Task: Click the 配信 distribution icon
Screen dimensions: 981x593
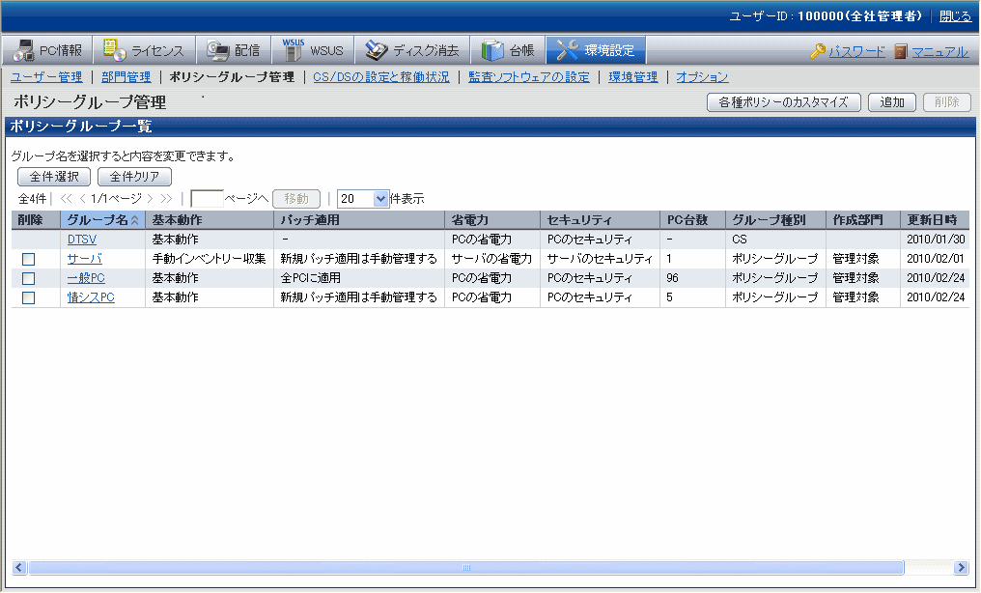Action: (217, 50)
